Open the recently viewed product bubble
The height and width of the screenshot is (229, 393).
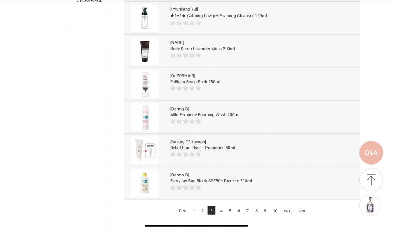tap(370, 205)
